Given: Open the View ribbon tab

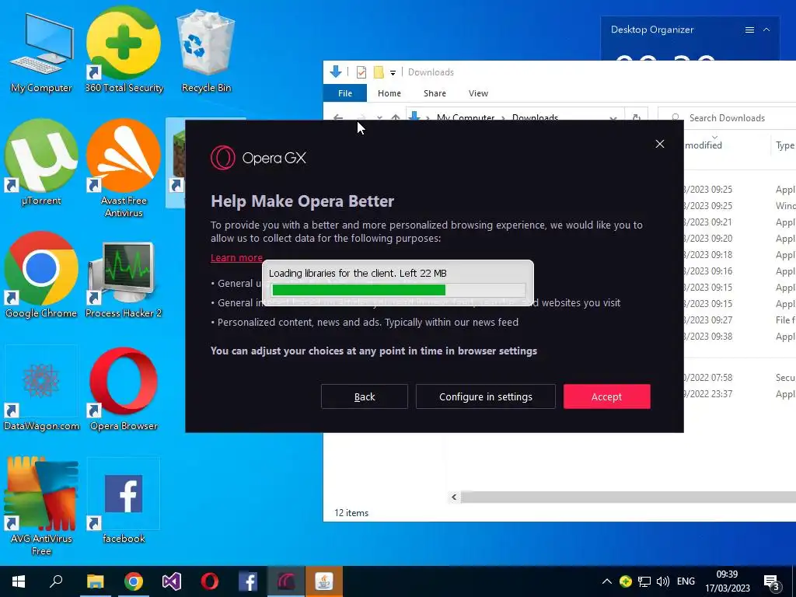Looking at the screenshot, I should pyautogui.click(x=478, y=93).
